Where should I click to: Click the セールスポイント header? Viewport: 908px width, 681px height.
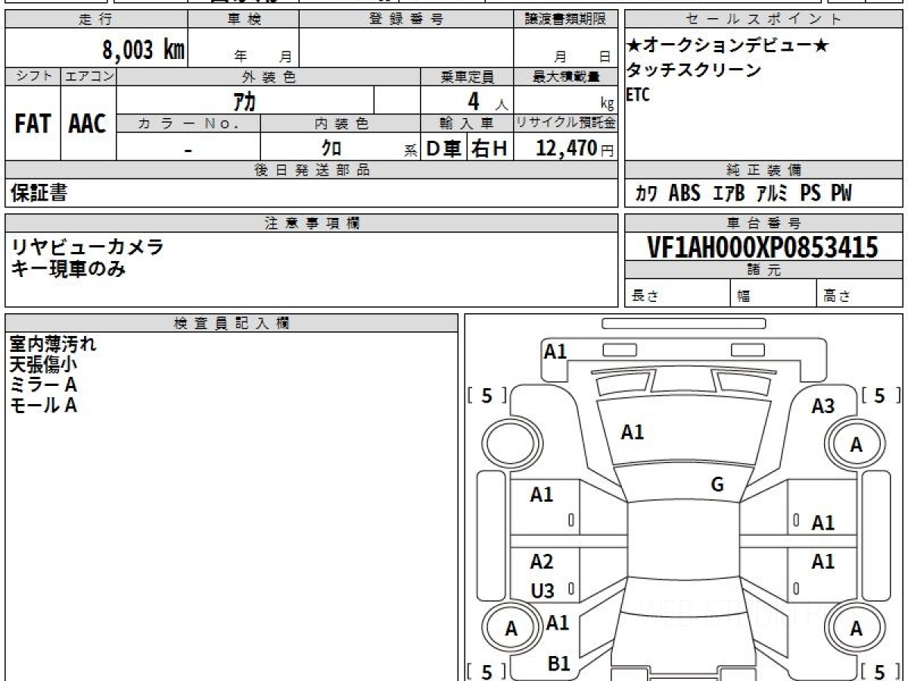pos(763,20)
